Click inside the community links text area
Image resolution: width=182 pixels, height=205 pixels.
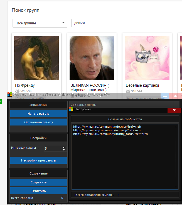coord(125,157)
